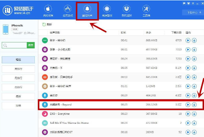Click the pink icon beside EXO - Everytime
The height and width of the screenshot is (137, 204).
coord(45,114)
